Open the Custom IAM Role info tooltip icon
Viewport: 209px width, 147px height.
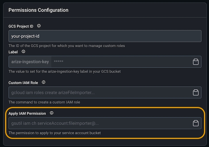[44, 83]
